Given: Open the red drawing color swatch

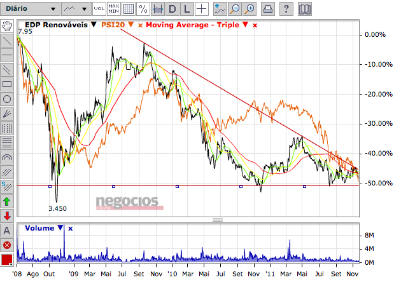Looking at the screenshot, I should coord(7,260).
